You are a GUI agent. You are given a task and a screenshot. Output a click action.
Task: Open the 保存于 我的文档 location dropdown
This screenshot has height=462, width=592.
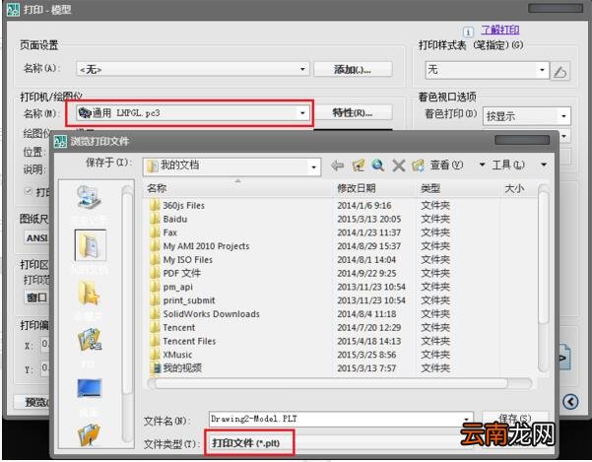click(231, 166)
